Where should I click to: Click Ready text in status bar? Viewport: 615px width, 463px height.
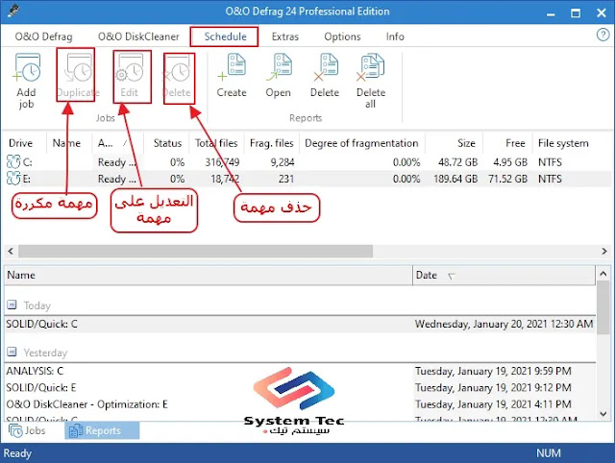coord(17,453)
